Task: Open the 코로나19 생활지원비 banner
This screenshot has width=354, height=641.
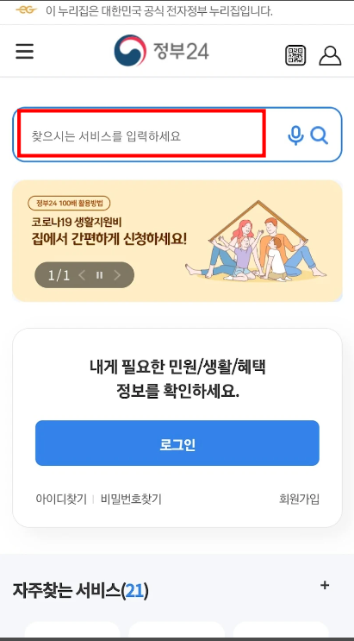Action: (x=177, y=241)
